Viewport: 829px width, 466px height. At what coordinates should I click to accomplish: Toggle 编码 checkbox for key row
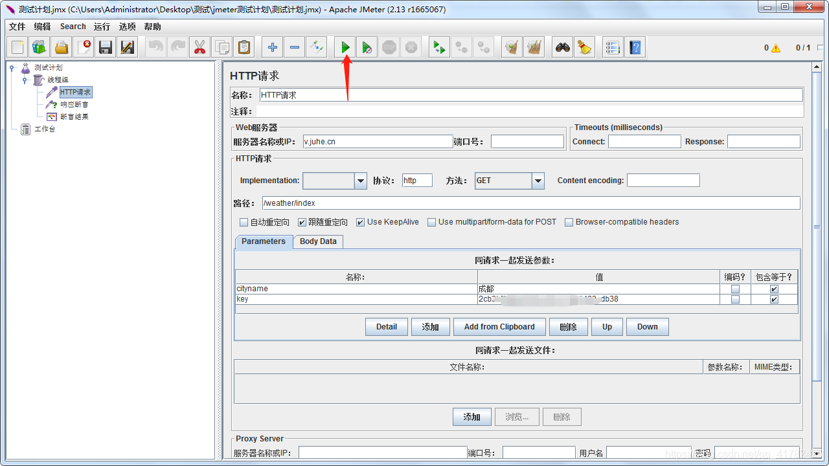[x=735, y=300]
